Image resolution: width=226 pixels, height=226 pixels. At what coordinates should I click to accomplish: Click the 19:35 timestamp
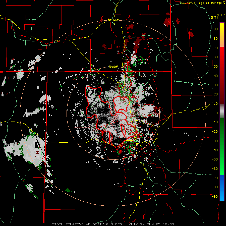pos(168,224)
